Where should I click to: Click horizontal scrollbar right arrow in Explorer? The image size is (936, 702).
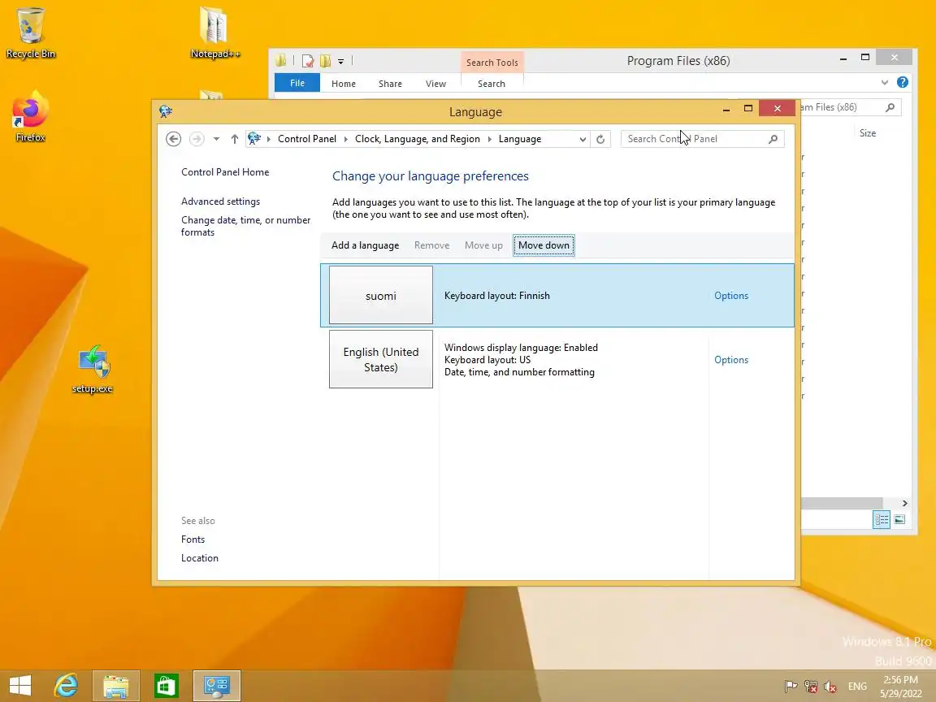(x=904, y=503)
